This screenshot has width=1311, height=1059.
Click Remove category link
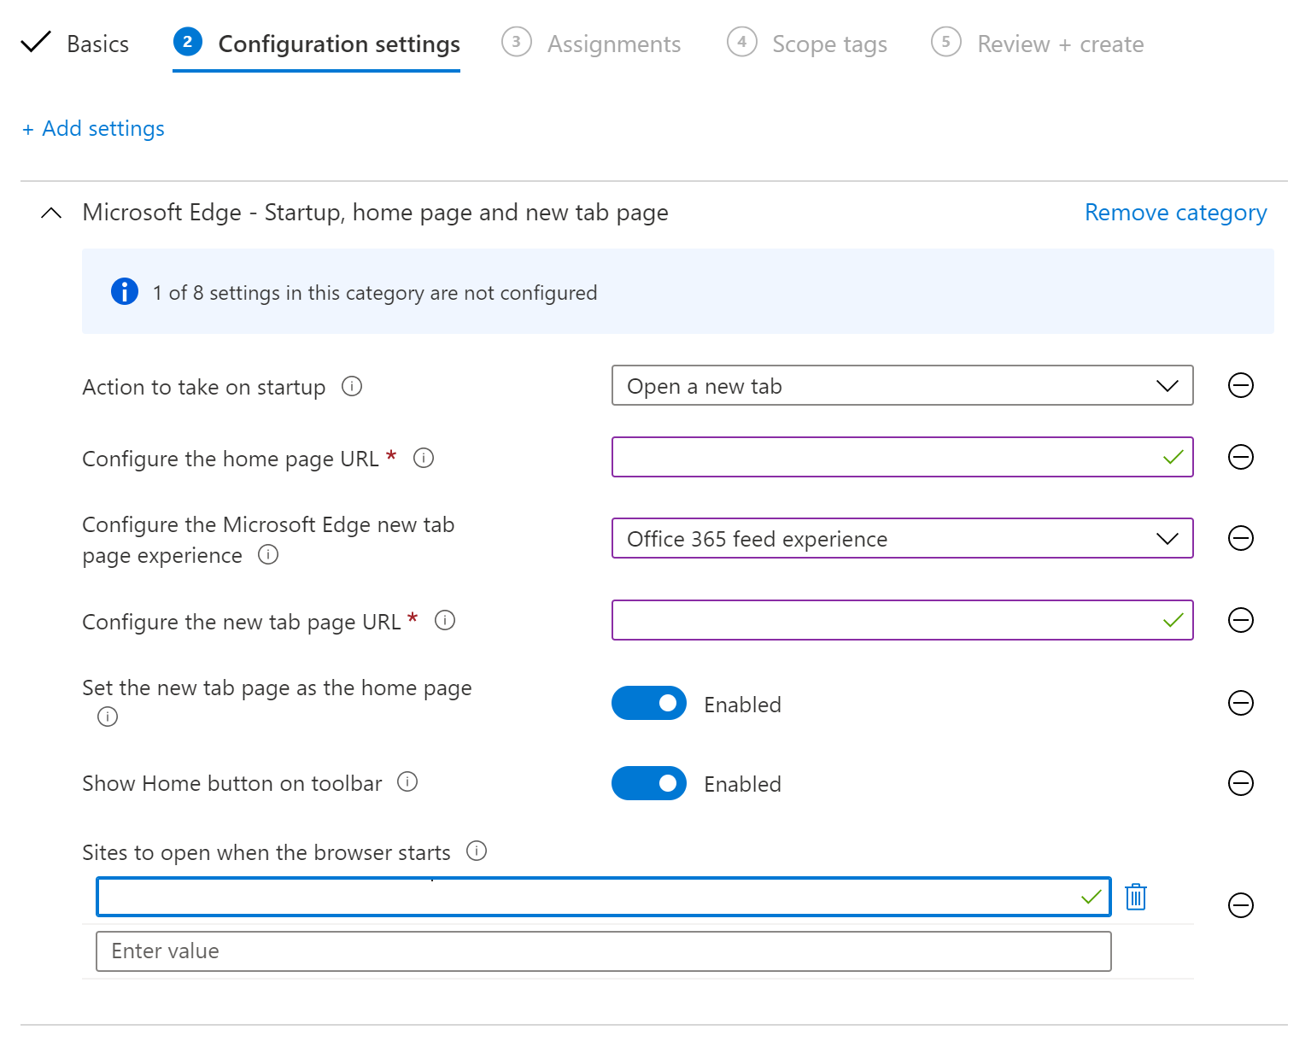[1176, 212]
